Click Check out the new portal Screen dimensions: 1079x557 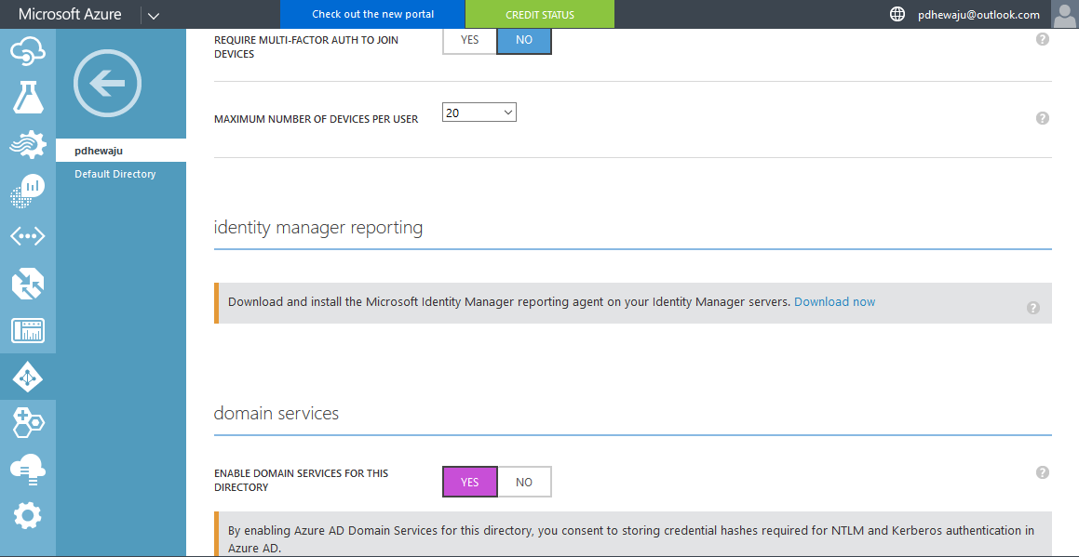[x=373, y=14]
